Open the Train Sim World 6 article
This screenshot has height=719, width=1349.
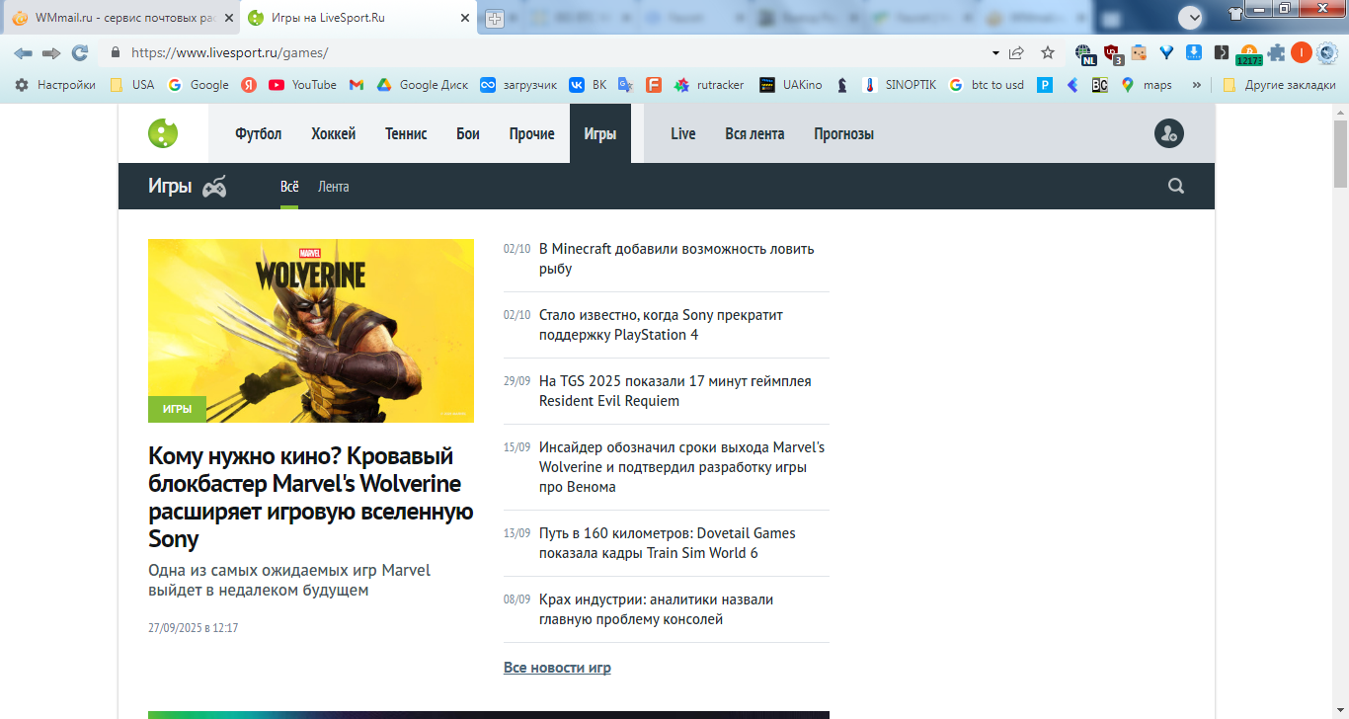(668, 543)
